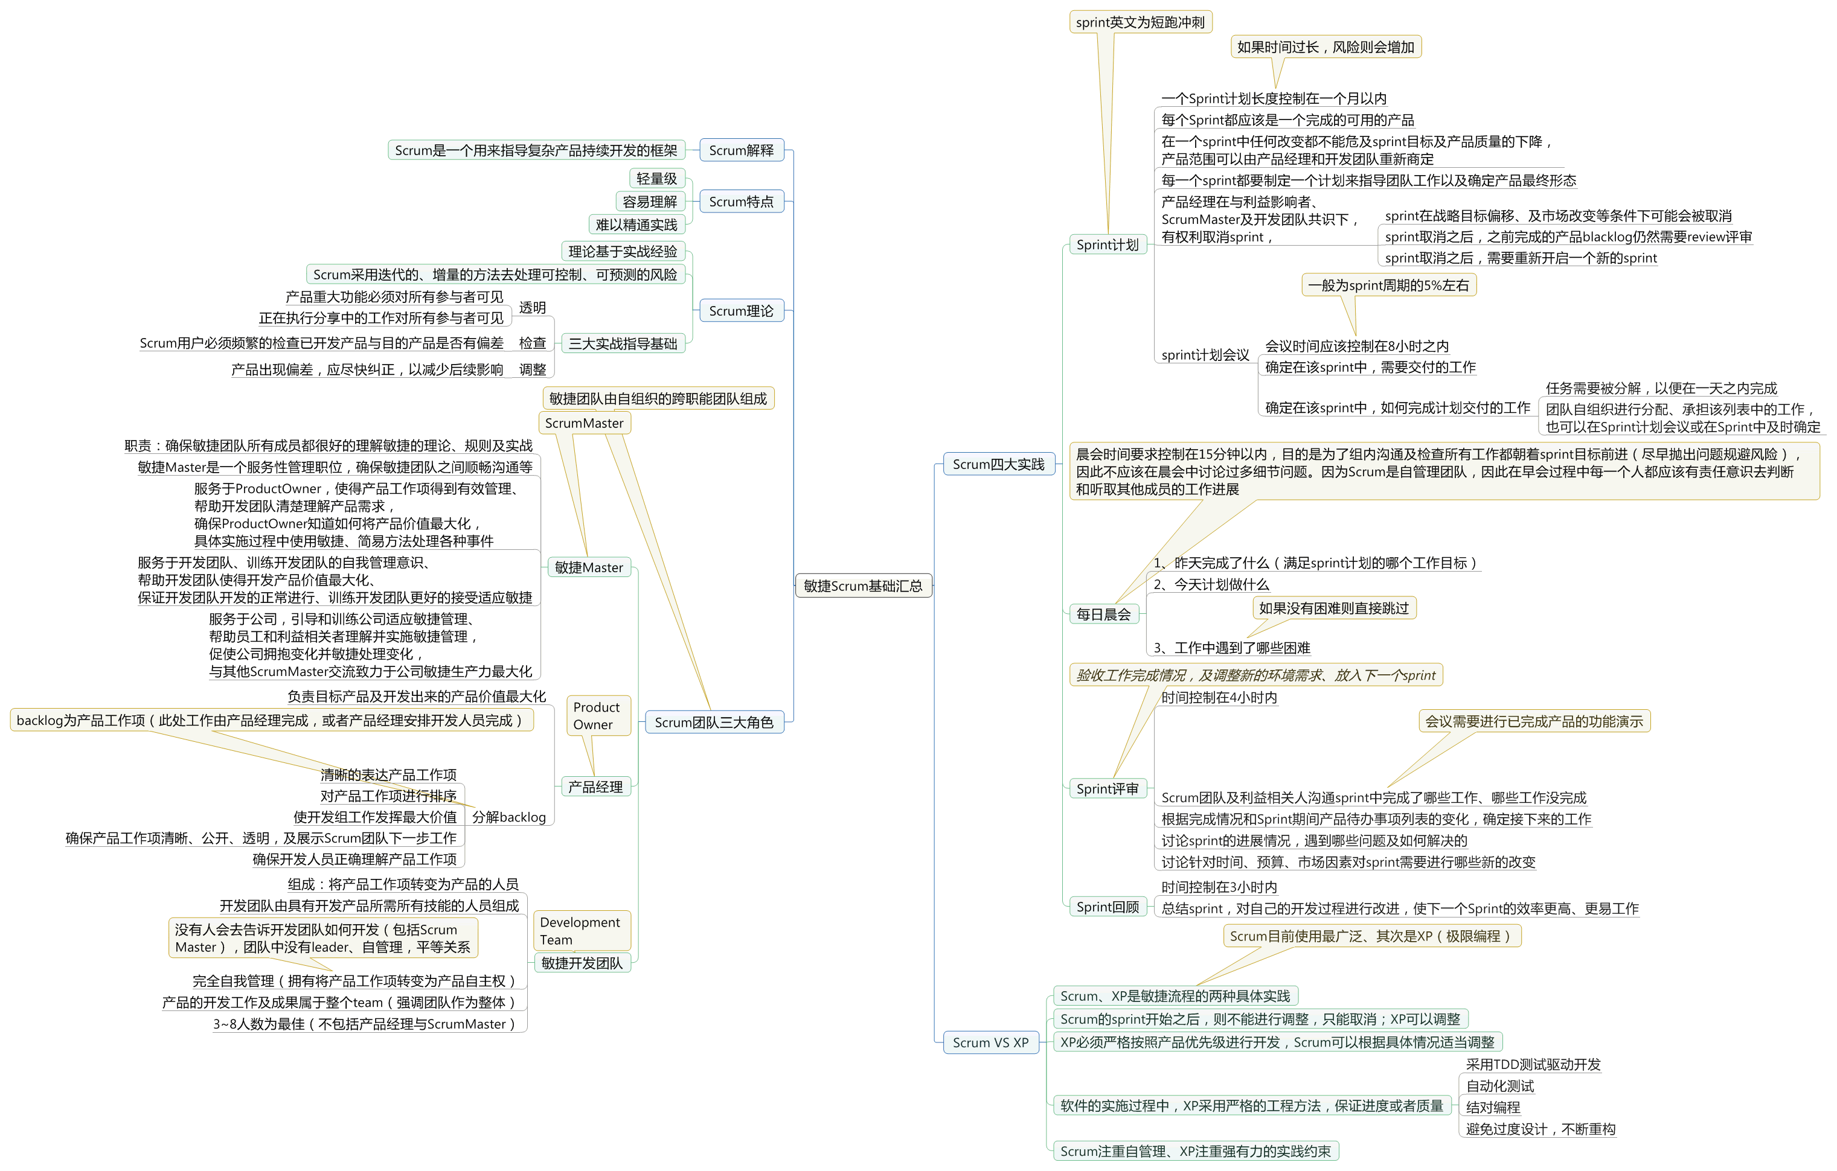
Task: Click the 分解backlog label
Action: tap(509, 817)
